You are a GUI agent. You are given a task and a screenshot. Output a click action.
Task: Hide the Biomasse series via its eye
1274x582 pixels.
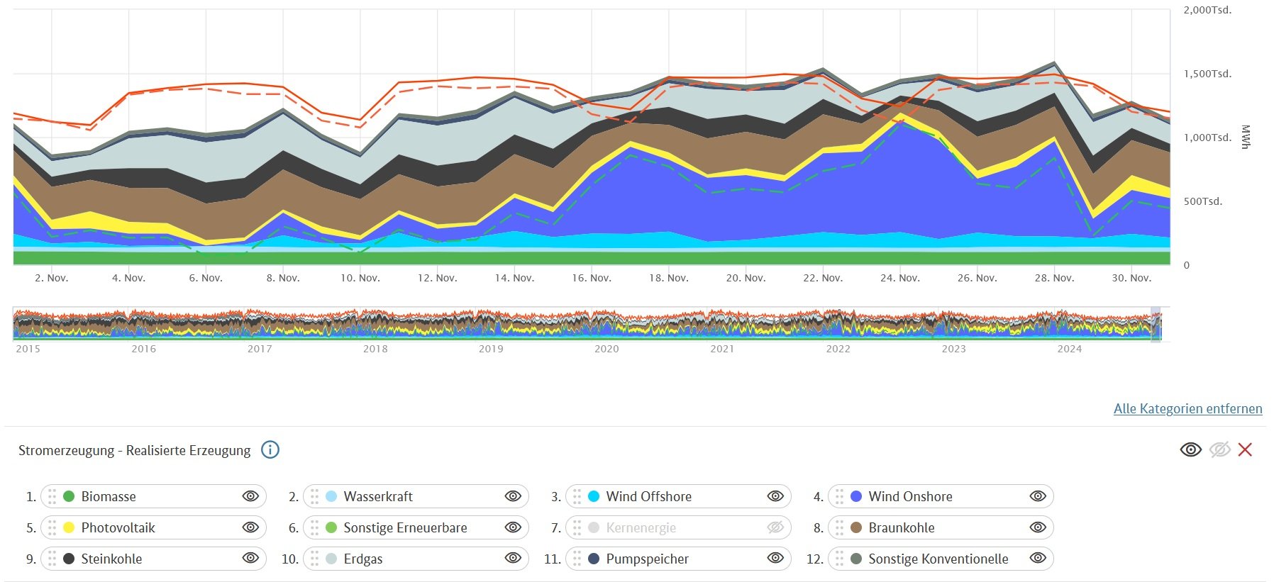coord(250,496)
